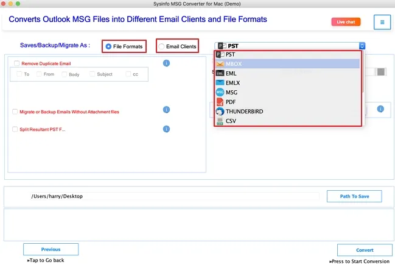Click the info icon right of the dropdown list
The image size is (395, 270).
[x=380, y=109]
